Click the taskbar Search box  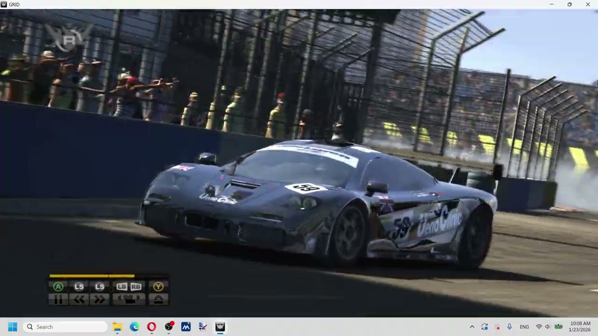(x=65, y=327)
